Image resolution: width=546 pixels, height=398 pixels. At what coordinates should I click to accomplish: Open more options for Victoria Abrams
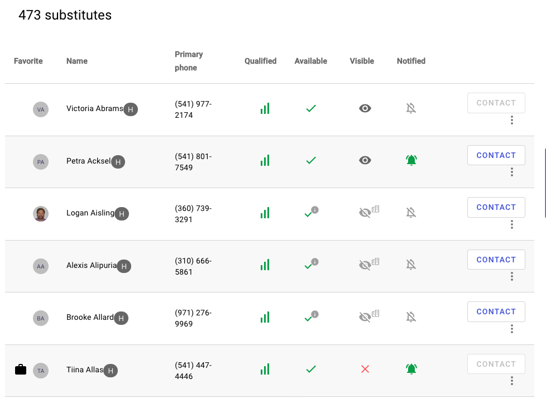pyautogui.click(x=512, y=120)
